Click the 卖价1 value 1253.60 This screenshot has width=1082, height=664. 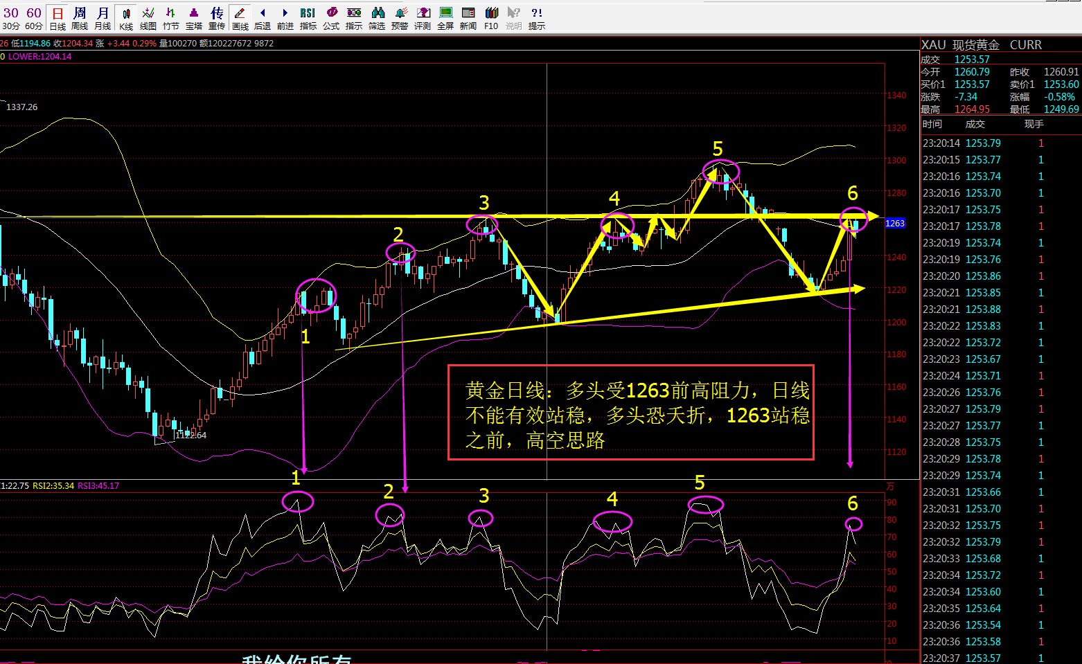pyautogui.click(x=1061, y=84)
